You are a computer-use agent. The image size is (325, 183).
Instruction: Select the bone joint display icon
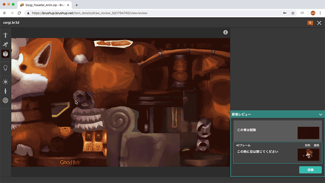[x=6, y=91]
